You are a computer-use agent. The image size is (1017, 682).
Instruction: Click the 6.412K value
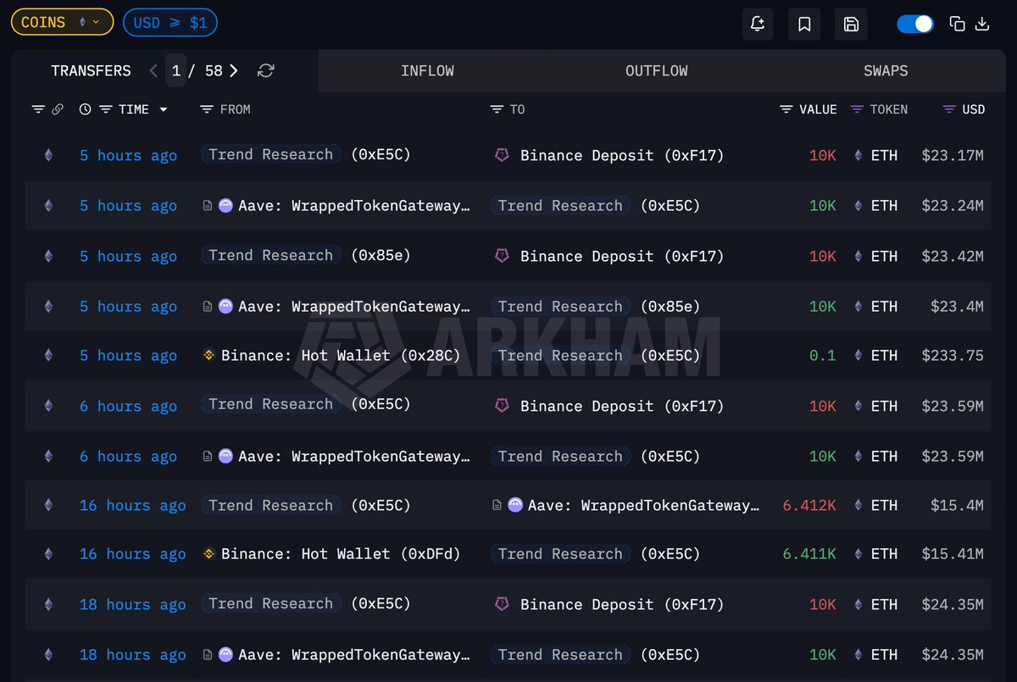click(x=809, y=506)
